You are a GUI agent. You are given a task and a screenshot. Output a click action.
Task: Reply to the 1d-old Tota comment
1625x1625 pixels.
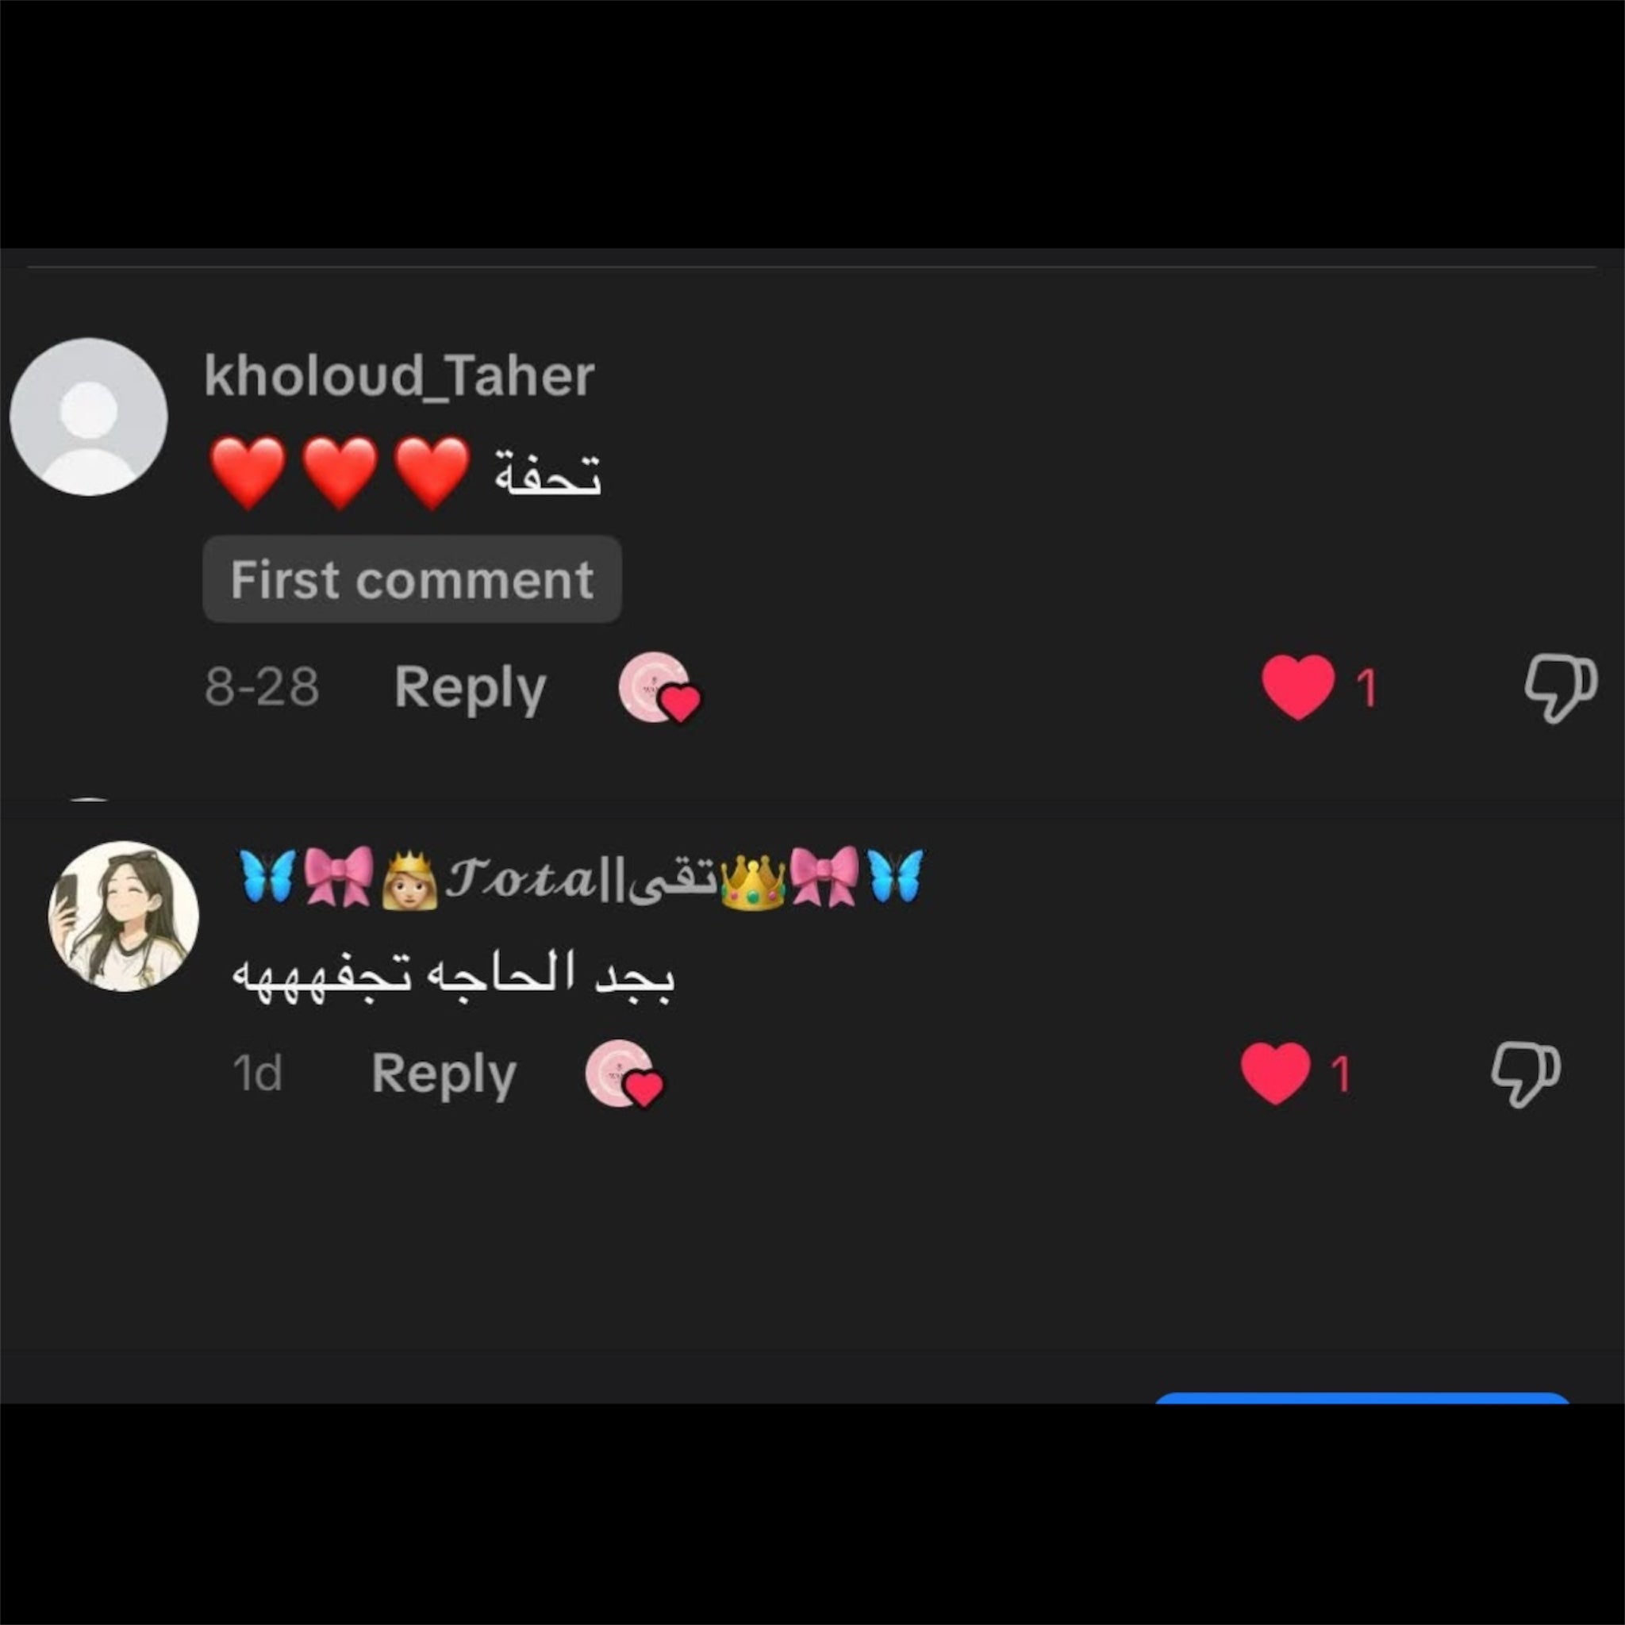[x=444, y=1074]
